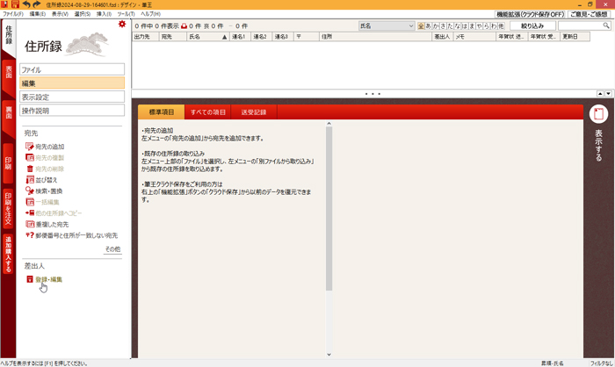
Task: Click the red gear settings icon
Action: pyautogui.click(x=122, y=25)
